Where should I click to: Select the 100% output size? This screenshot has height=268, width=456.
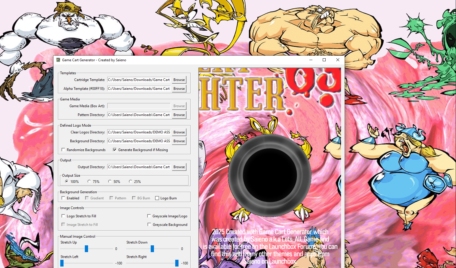(66, 181)
